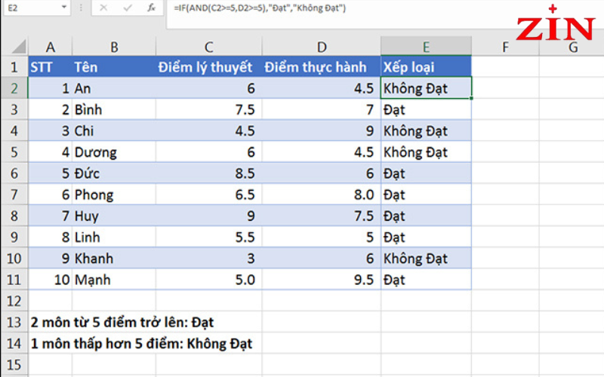Click the cell containing name Dương
The width and height of the screenshot is (604, 377).
[114, 152]
